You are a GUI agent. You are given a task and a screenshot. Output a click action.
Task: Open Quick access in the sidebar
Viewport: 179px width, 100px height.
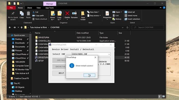click(x=19, y=35)
